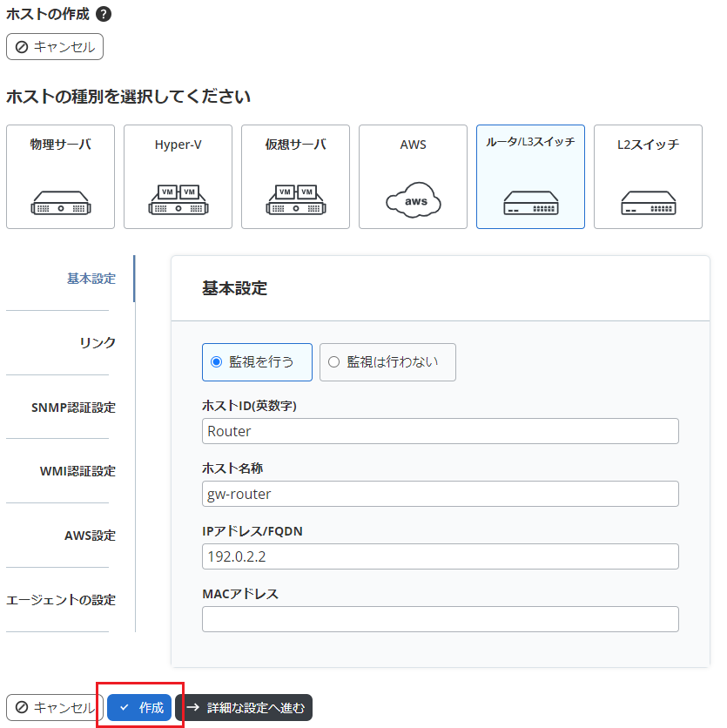Switch to the リンク side tab
This screenshot has height=728, width=727.
click(97, 343)
